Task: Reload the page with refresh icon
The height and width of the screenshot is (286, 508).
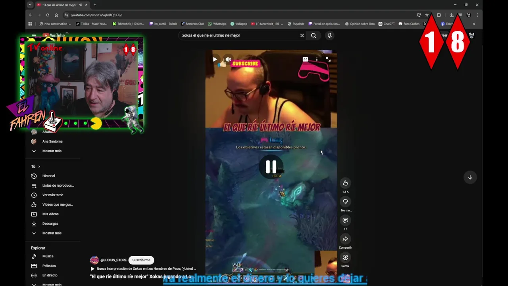Action: [x=48, y=15]
